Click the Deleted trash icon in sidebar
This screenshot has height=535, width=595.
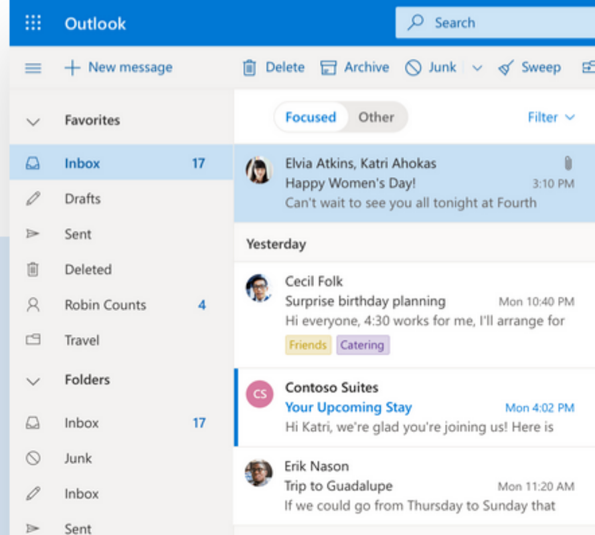pyautogui.click(x=33, y=270)
